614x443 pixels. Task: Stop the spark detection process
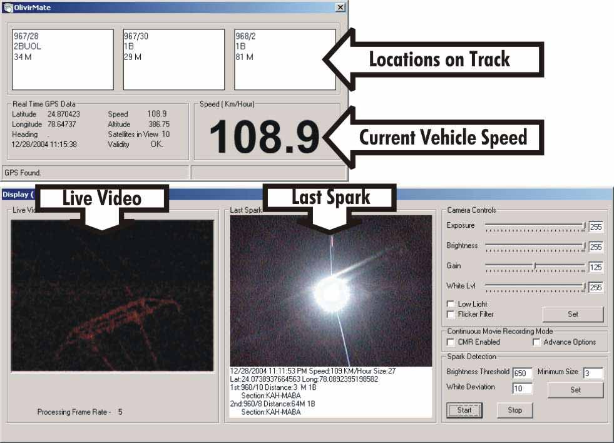[x=514, y=410]
